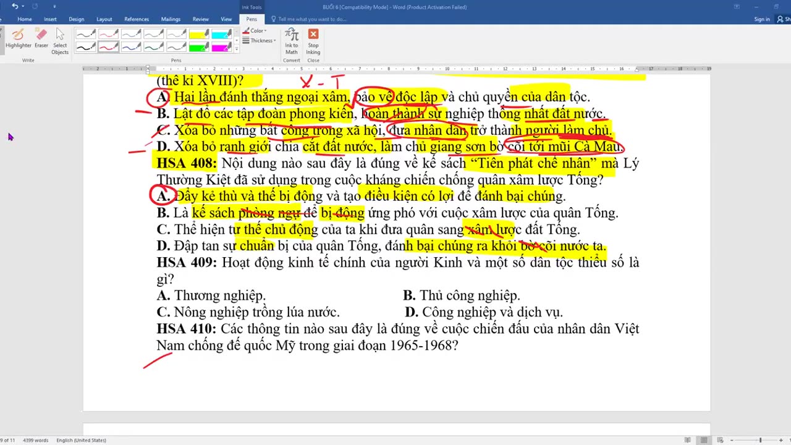
Task: Click the page count in status bar
Action: point(8,440)
